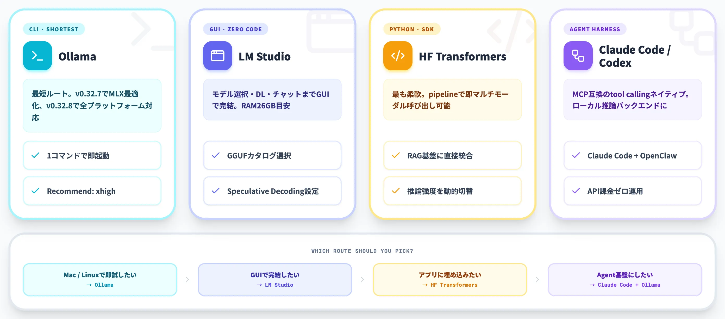
Task: Click checkmark beside 1コマンドで即起動
Action: [35, 155]
